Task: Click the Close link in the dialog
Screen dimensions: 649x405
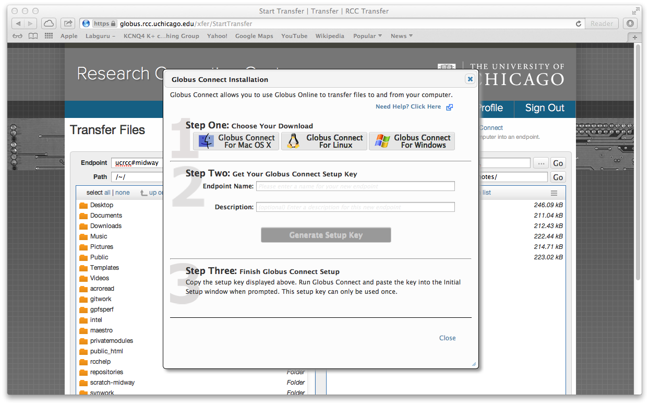Action: click(x=447, y=338)
